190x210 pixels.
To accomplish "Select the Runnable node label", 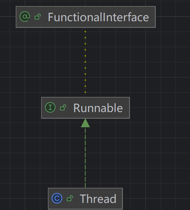I will pyautogui.click(x=98, y=108).
